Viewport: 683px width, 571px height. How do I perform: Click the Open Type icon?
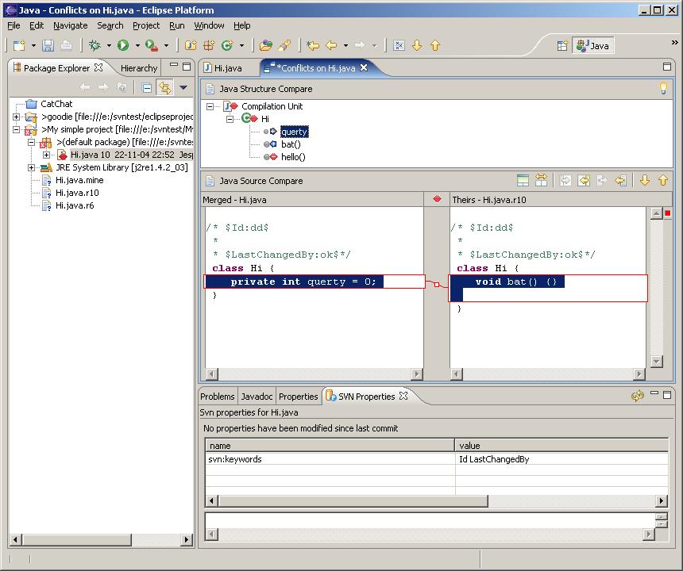point(266,45)
